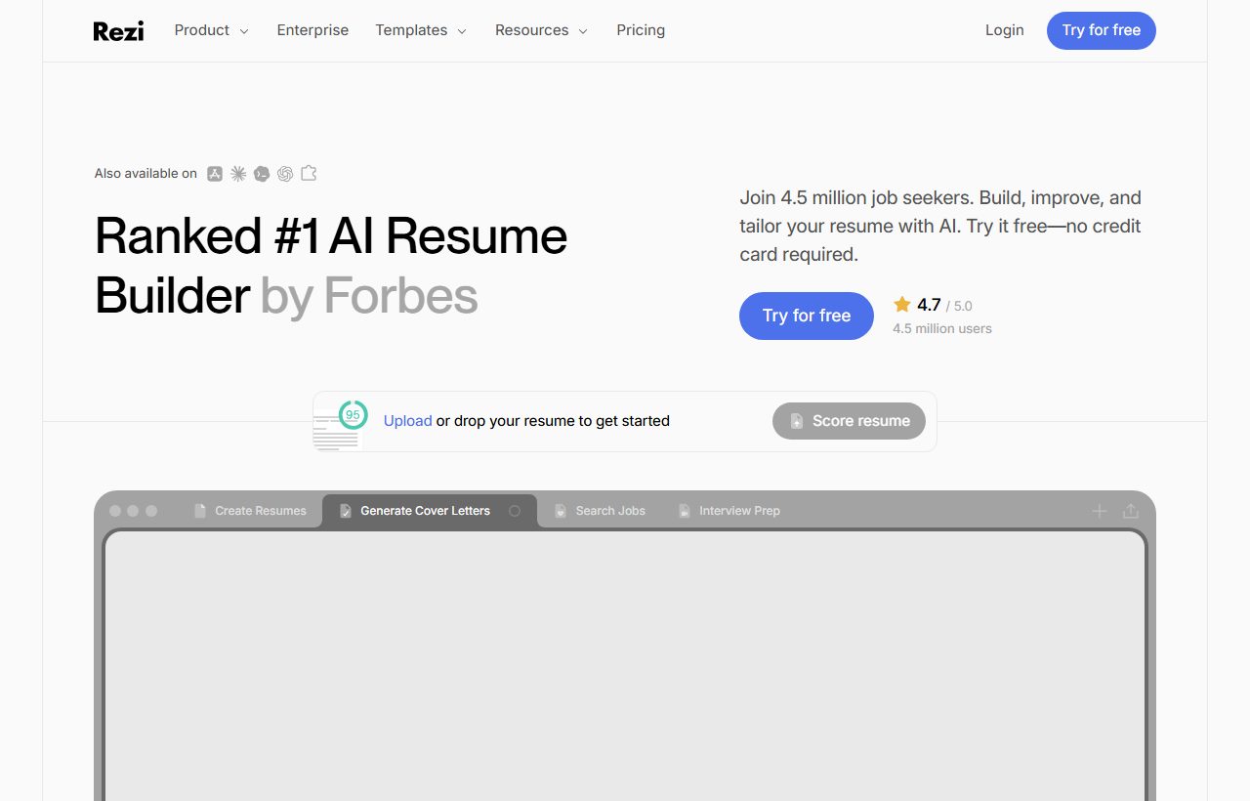Expand the Product menu
1250x801 pixels.
(211, 30)
